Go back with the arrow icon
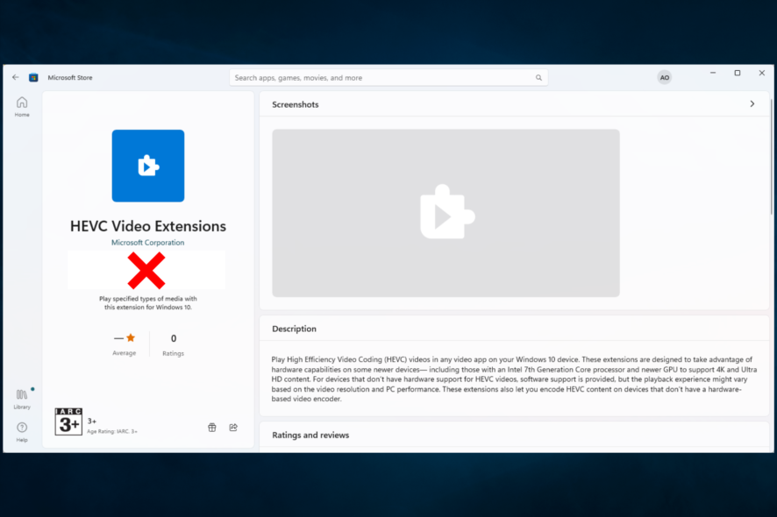The width and height of the screenshot is (777, 517). pos(16,77)
